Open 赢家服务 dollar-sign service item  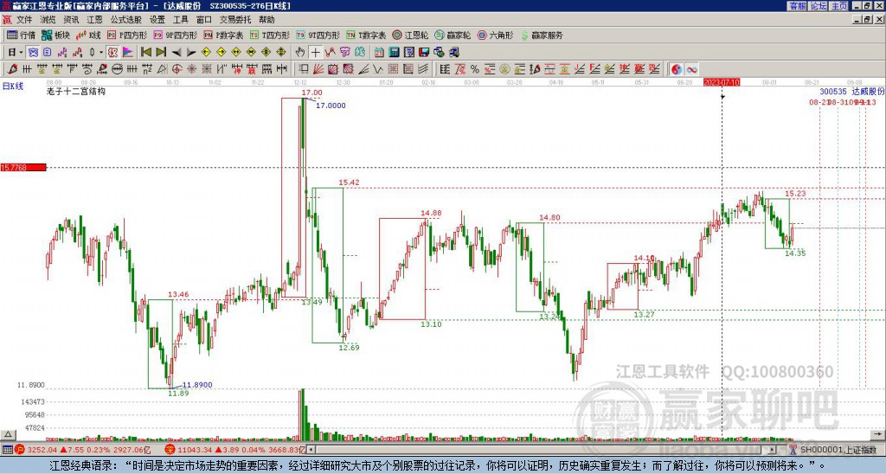(542, 35)
